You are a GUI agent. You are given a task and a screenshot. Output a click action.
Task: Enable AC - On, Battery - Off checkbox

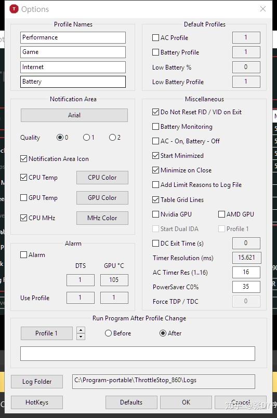[155, 141]
